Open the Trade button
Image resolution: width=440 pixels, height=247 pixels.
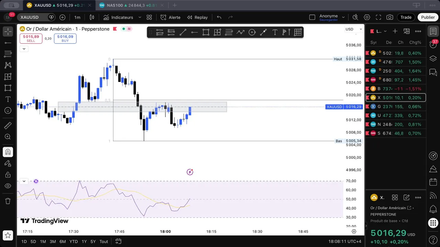tap(406, 17)
